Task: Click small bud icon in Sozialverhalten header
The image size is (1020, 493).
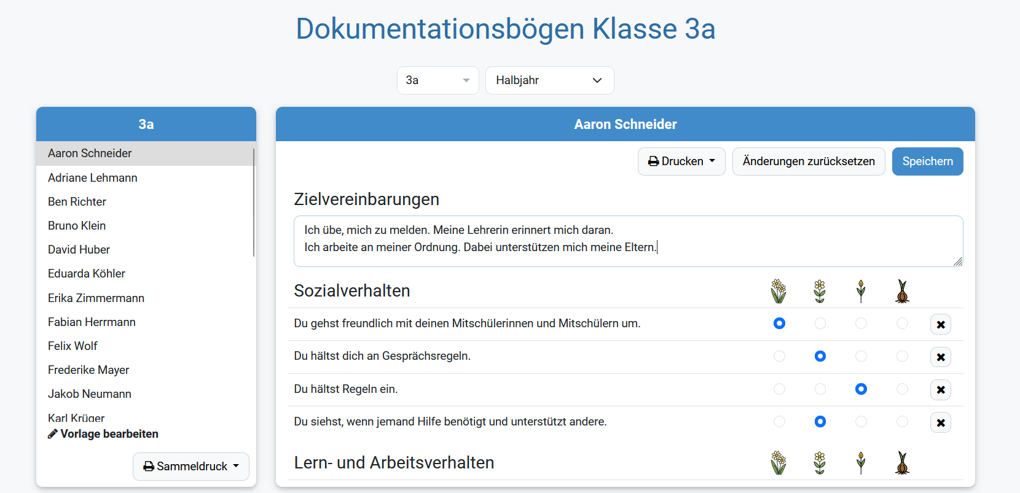Action: coord(861,291)
